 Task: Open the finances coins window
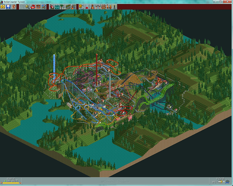(x=82, y=7)
